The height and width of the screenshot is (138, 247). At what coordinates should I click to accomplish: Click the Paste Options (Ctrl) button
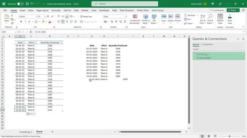31,114
